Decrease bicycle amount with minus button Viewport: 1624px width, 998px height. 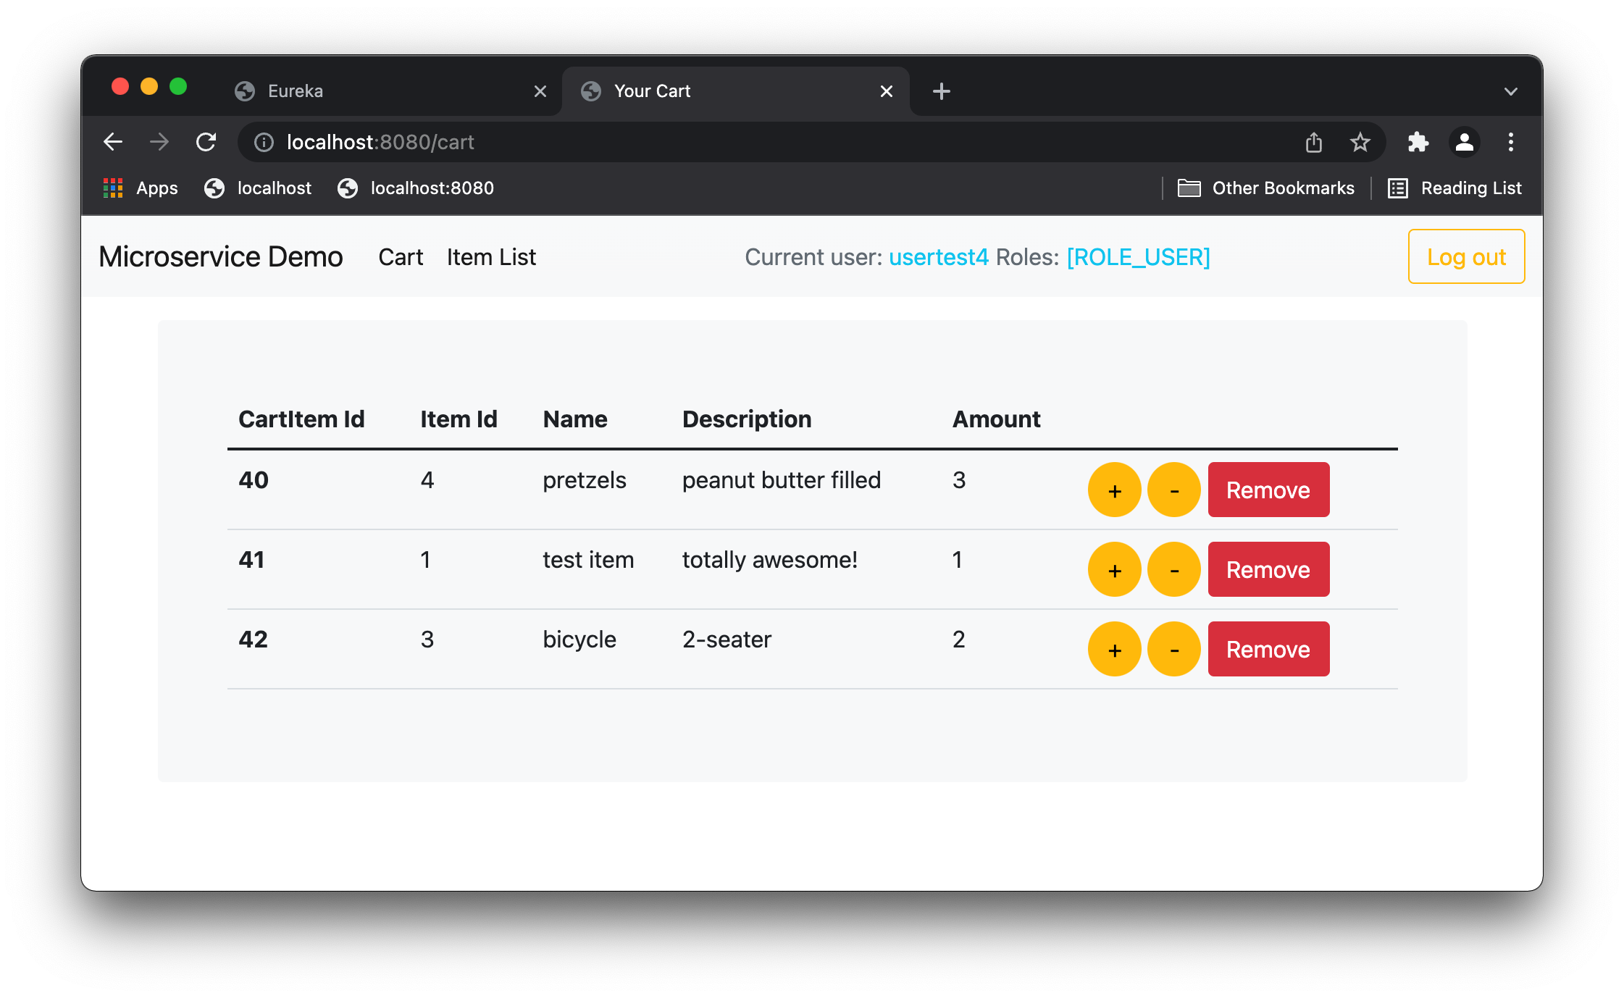(1173, 650)
